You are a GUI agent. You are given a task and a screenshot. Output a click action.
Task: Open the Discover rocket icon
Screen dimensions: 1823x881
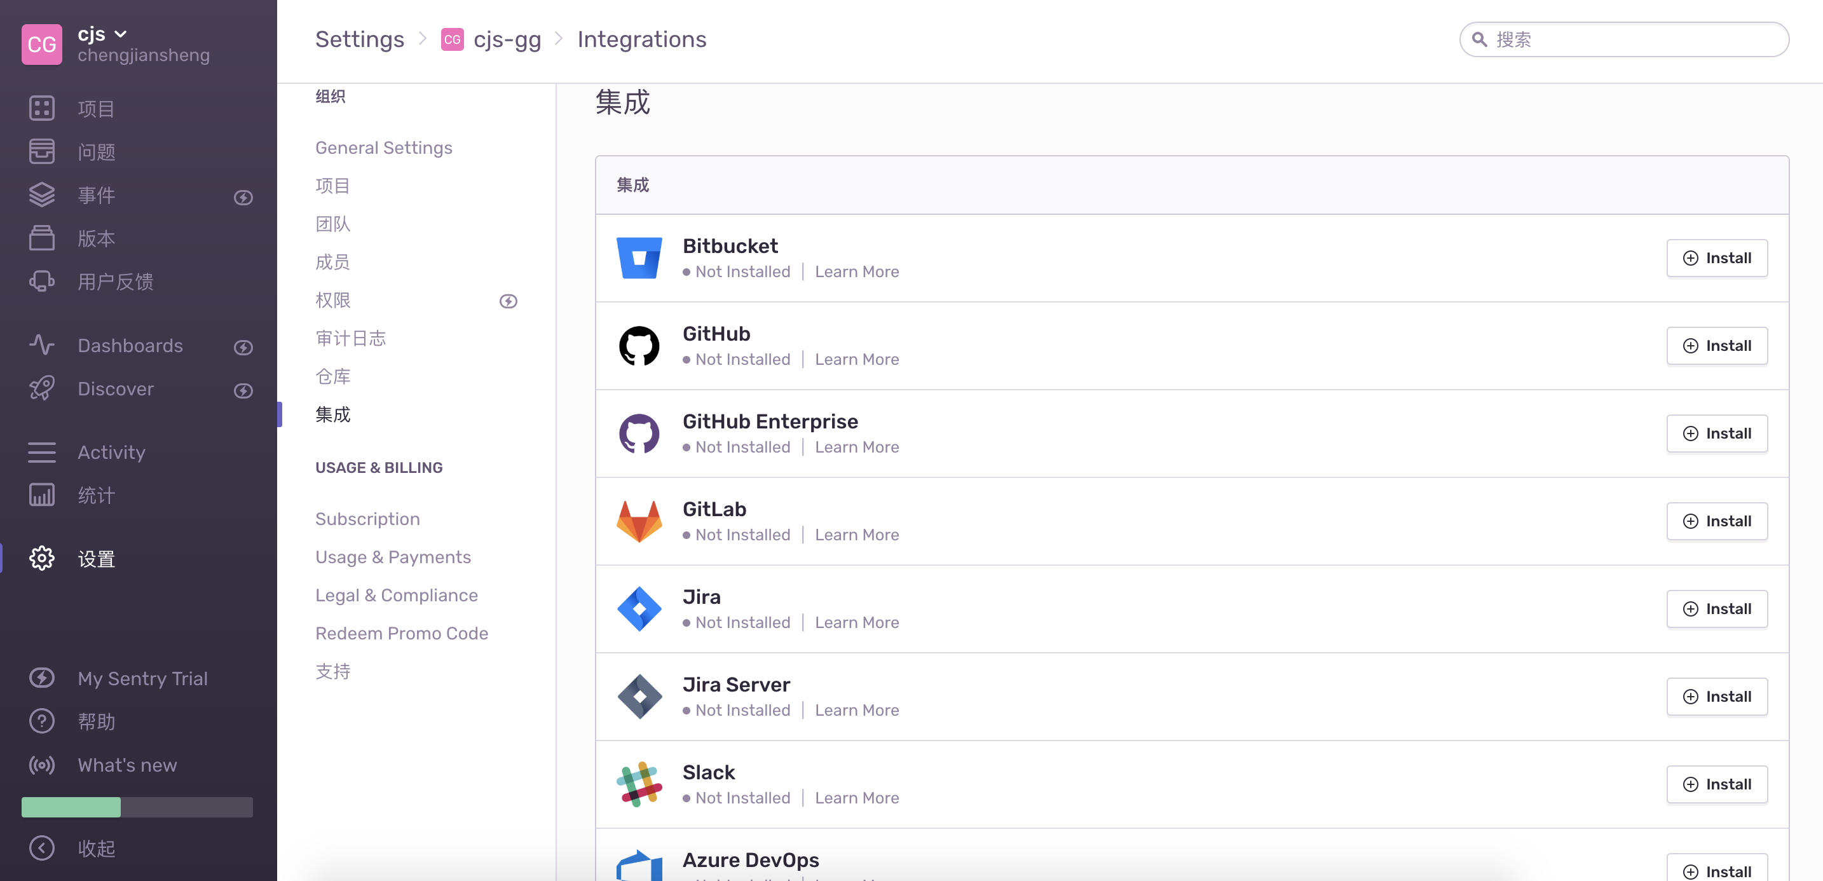(x=42, y=388)
